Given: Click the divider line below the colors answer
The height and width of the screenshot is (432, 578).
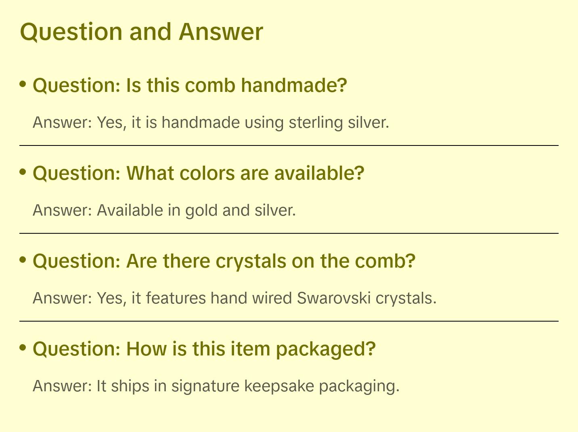Looking at the screenshot, I should (289, 233).
